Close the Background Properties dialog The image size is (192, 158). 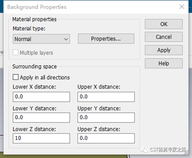pyautogui.click(x=182, y=7)
